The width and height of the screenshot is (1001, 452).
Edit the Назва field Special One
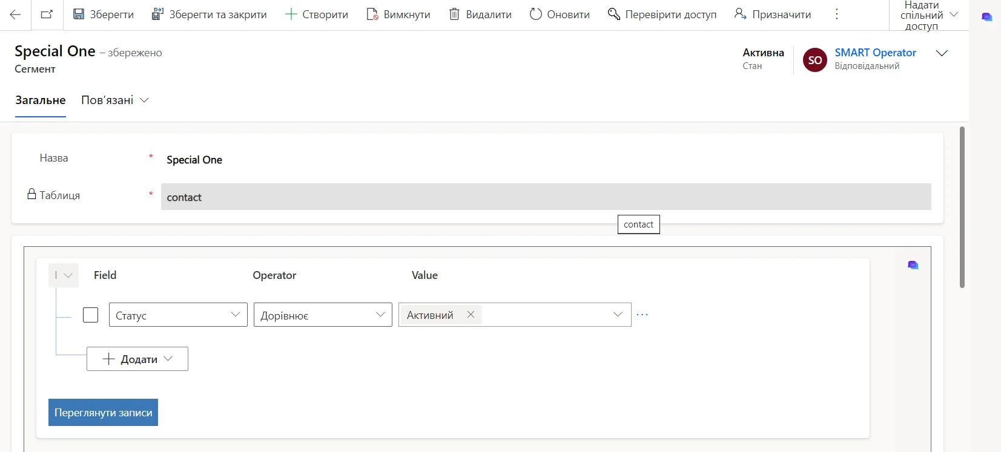pos(546,160)
